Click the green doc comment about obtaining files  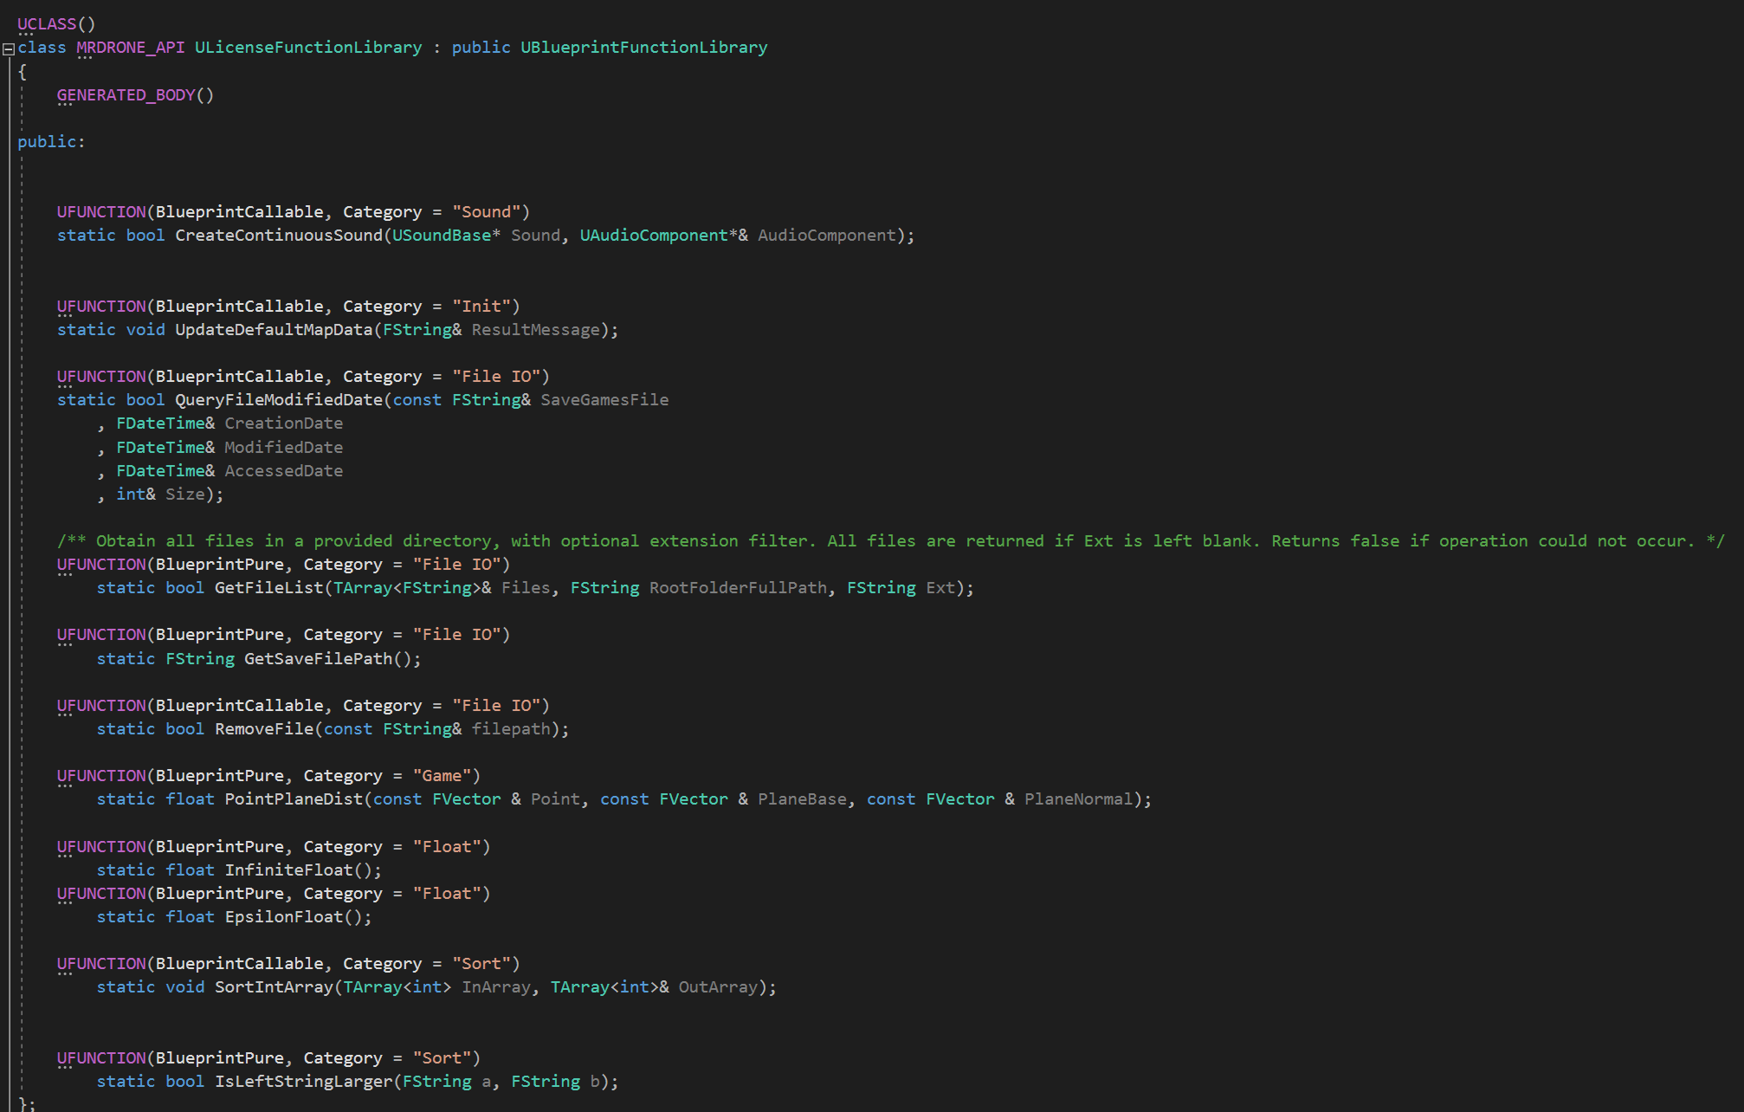pos(890,540)
